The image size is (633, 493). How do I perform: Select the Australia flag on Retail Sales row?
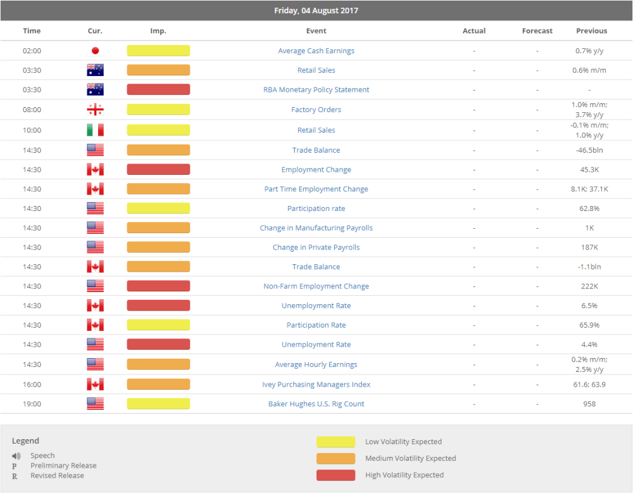click(x=95, y=70)
